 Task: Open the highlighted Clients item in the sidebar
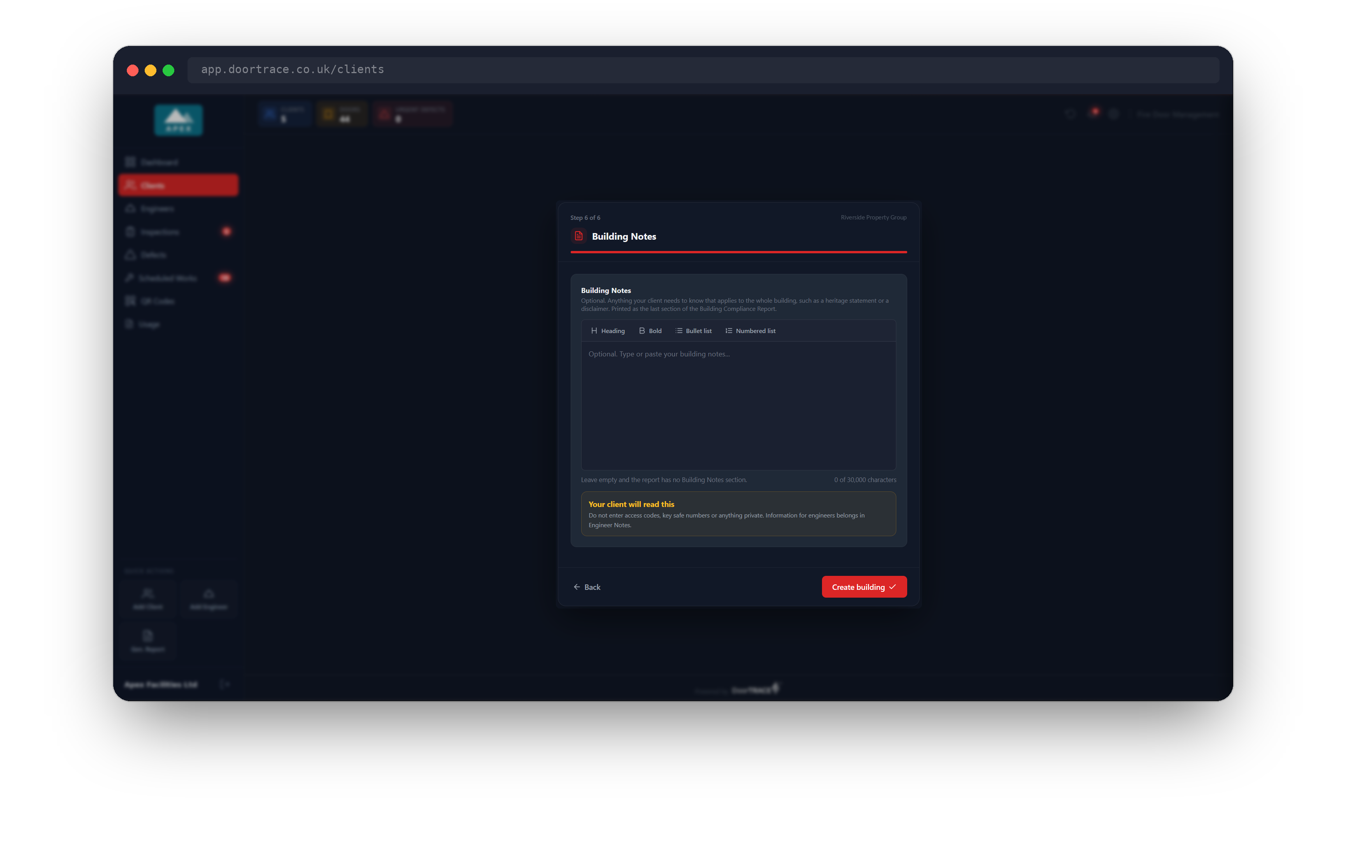pyautogui.click(x=178, y=186)
